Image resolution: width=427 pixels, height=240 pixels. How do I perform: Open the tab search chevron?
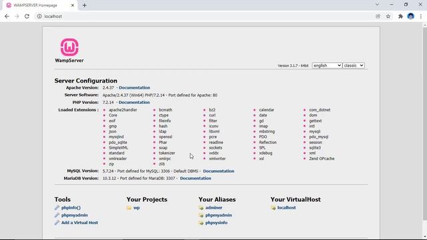377,5
